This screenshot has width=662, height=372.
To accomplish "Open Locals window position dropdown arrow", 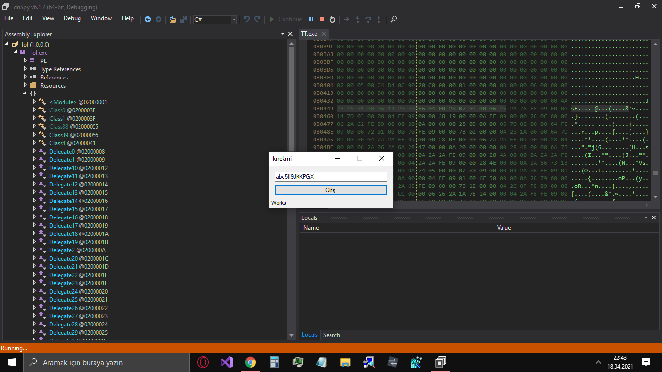I will [x=646, y=217].
